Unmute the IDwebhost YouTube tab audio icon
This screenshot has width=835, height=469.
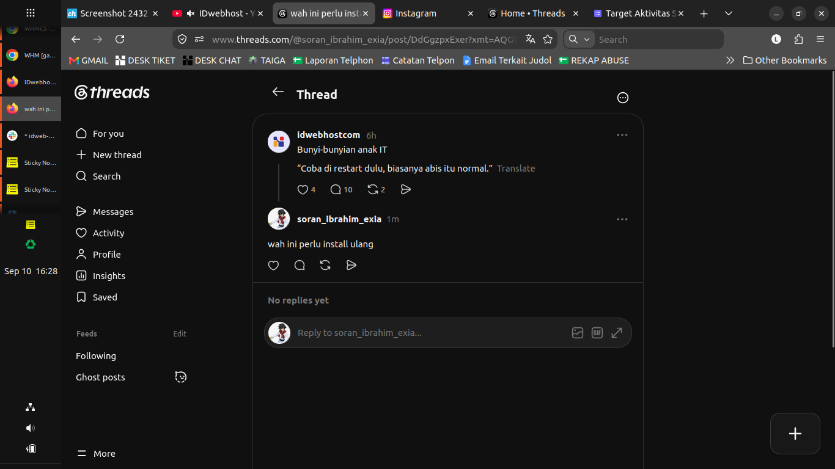(191, 13)
